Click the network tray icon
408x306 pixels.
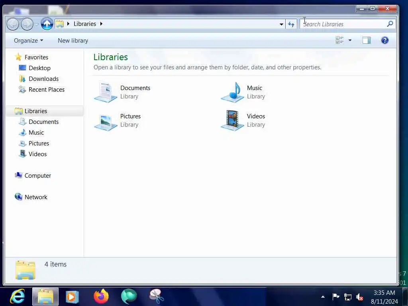coord(347,297)
